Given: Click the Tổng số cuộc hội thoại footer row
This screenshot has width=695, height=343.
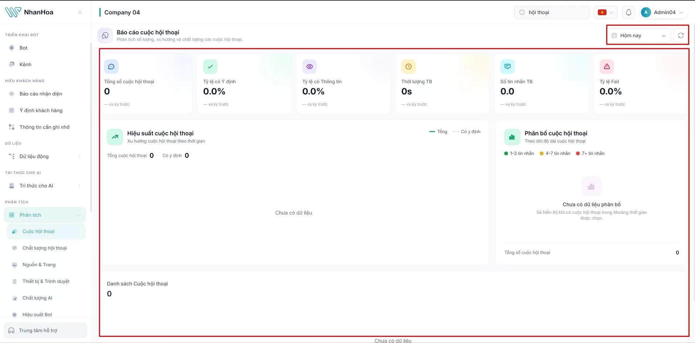Looking at the screenshot, I should [x=592, y=253].
